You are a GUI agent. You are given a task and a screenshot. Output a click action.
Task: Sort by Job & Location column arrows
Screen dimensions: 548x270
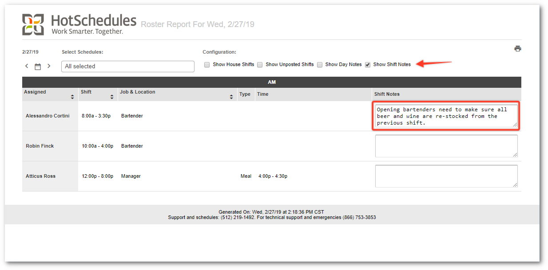[231, 97]
